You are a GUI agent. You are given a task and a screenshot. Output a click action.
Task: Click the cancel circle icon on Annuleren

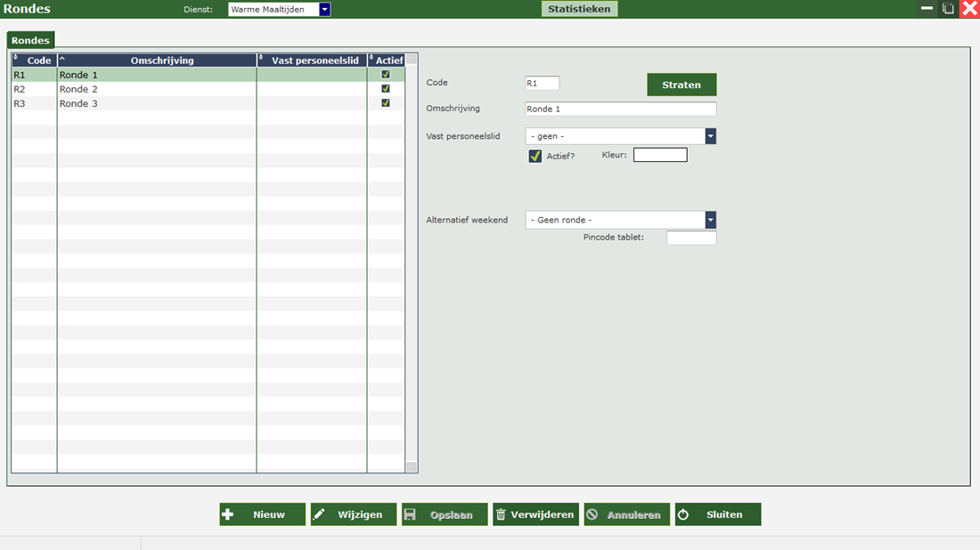tap(592, 514)
